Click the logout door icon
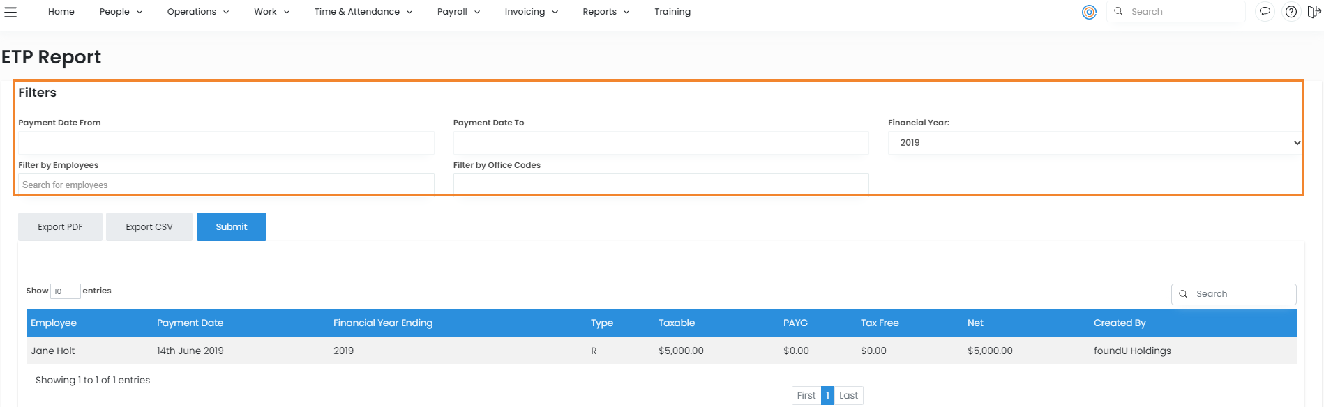 point(1314,12)
